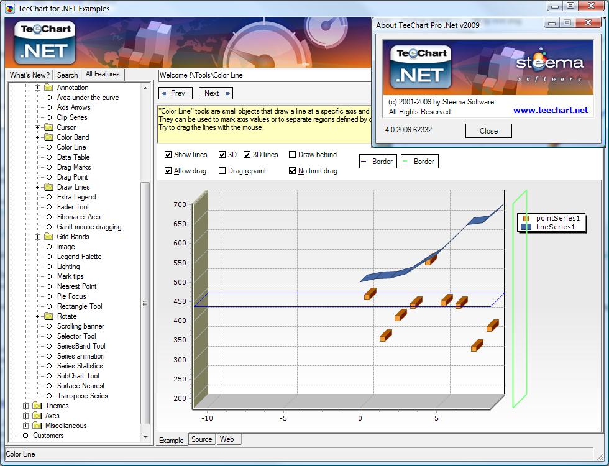Click the tree scrollbar down arrow

click(x=145, y=437)
